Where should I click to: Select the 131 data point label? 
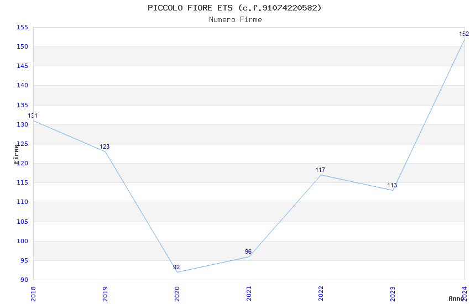pyautogui.click(x=33, y=116)
